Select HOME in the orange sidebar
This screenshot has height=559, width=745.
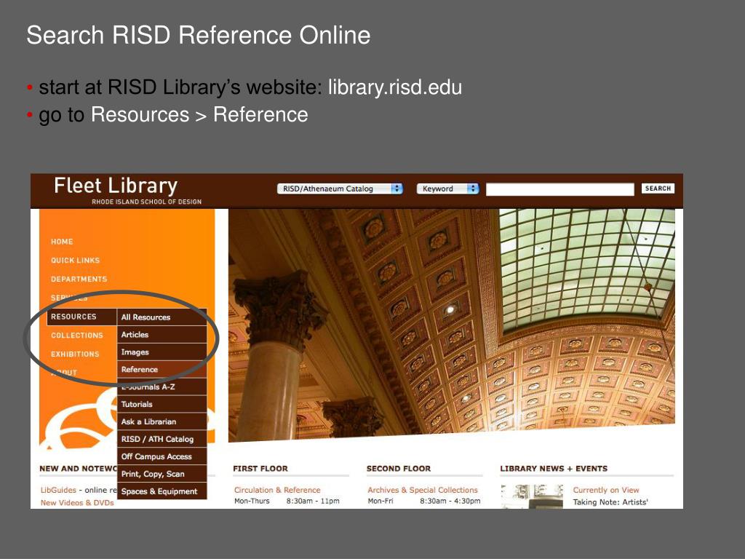coord(63,242)
